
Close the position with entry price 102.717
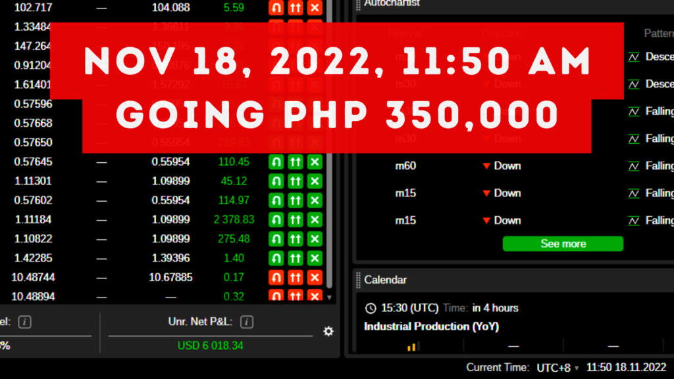tap(315, 7)
